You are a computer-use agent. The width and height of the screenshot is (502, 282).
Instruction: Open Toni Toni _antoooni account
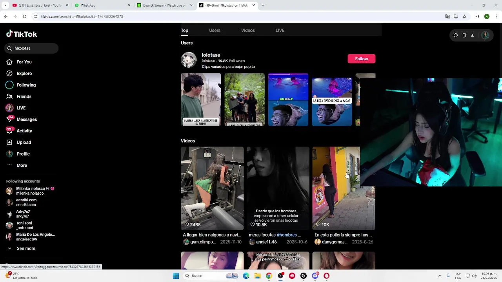pyautogui.click(x=20, y=225)
